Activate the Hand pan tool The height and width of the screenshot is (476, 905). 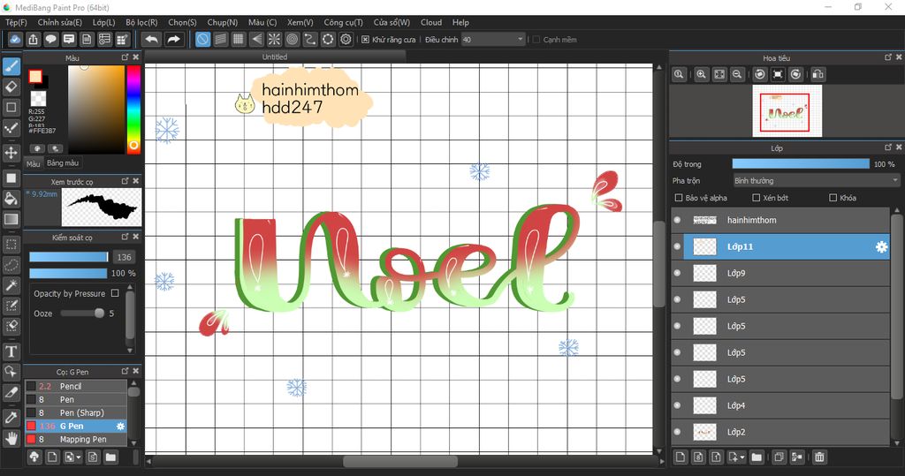click(11, 439)
